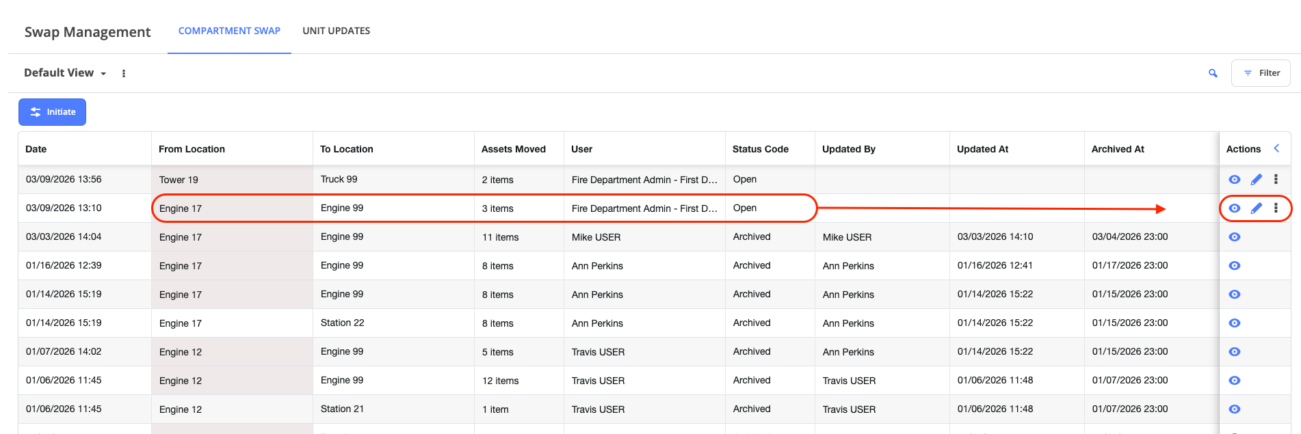Select the Truck 99 cell

tap(393, 180)
